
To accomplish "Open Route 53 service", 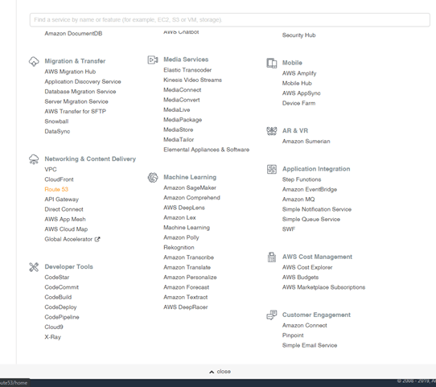I will point(56,189).
